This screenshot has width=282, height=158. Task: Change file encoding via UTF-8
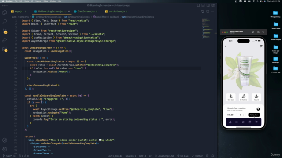[x=143, y=156]
